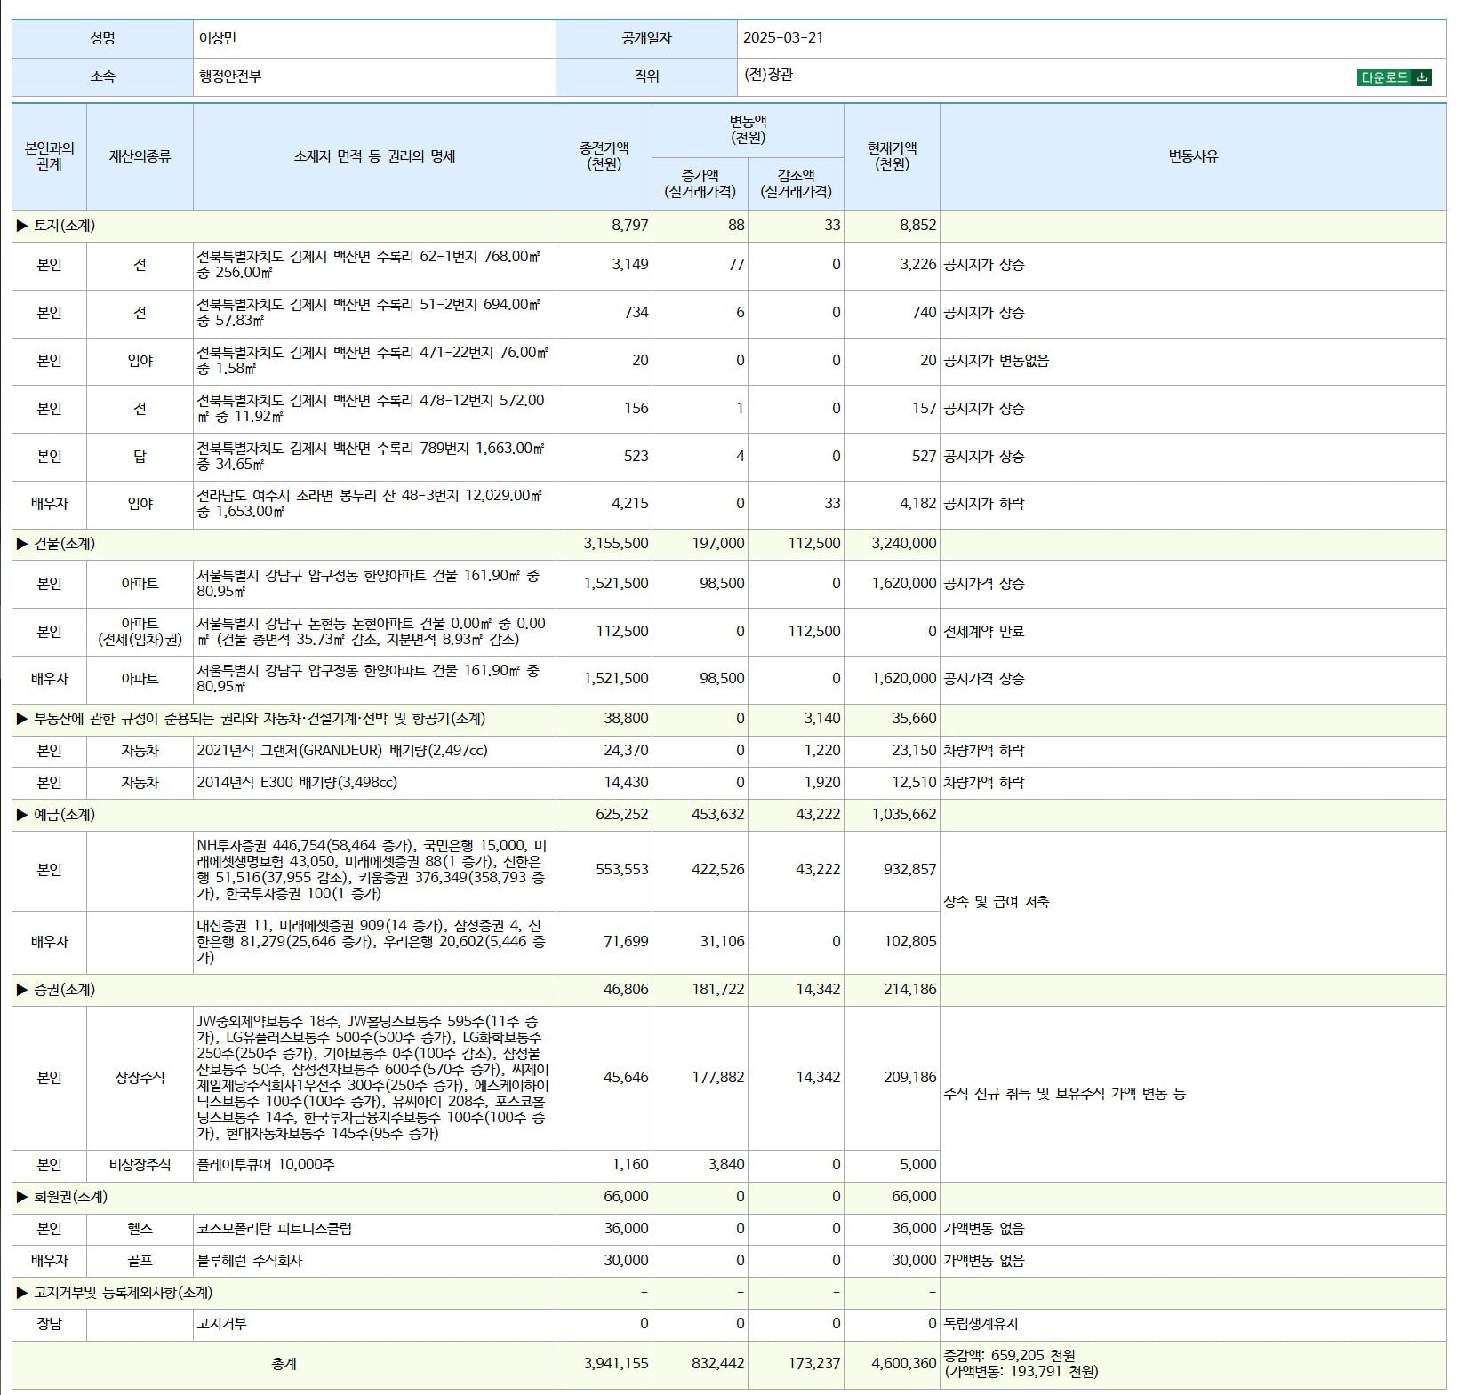Click the name value 이상민
The height and width of the screenshot is (1395, 1457).
coord(217,38)
